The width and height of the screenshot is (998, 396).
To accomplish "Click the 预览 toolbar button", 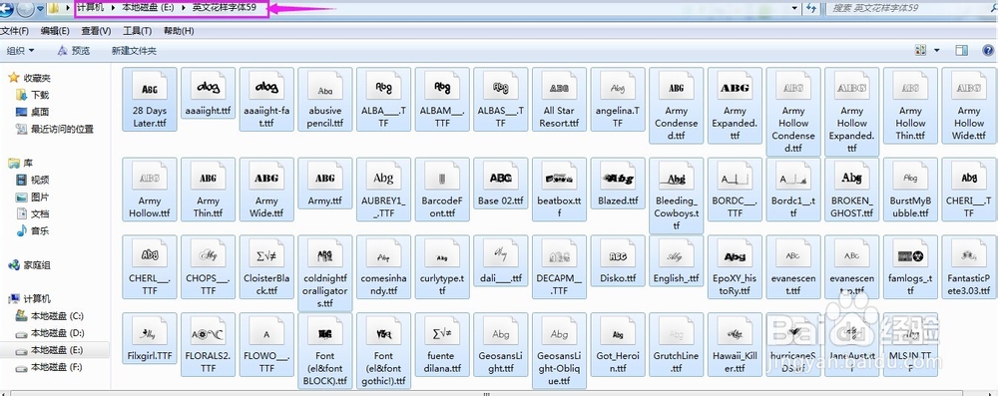I will [x=73, y=50].
